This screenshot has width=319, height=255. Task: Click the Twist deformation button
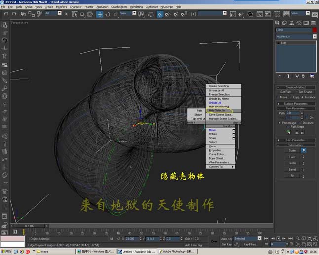pyautogui.click(x=292, y=157)
